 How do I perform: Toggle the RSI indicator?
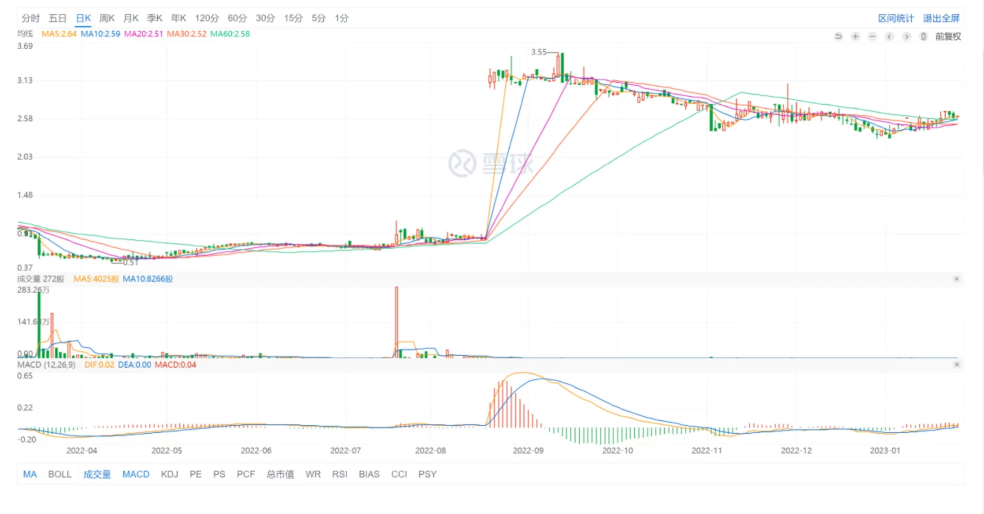339,474
